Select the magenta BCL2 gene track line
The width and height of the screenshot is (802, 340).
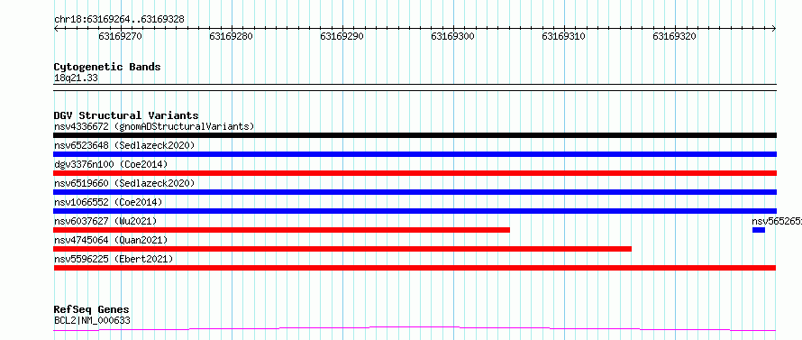pos(415,329)
